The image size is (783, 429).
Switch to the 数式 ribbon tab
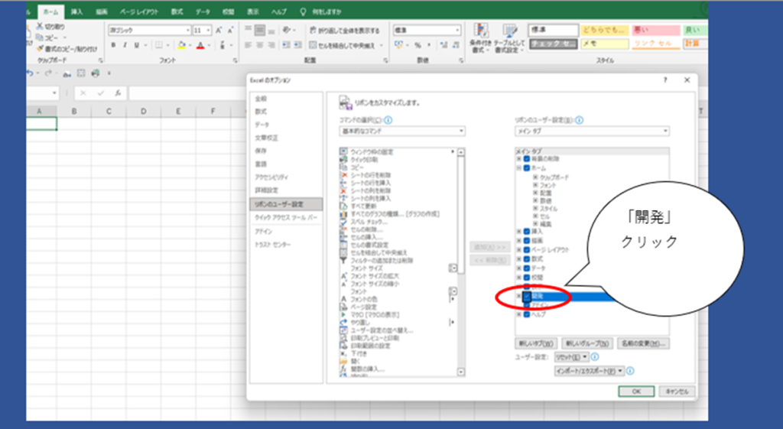click(177, 11)
